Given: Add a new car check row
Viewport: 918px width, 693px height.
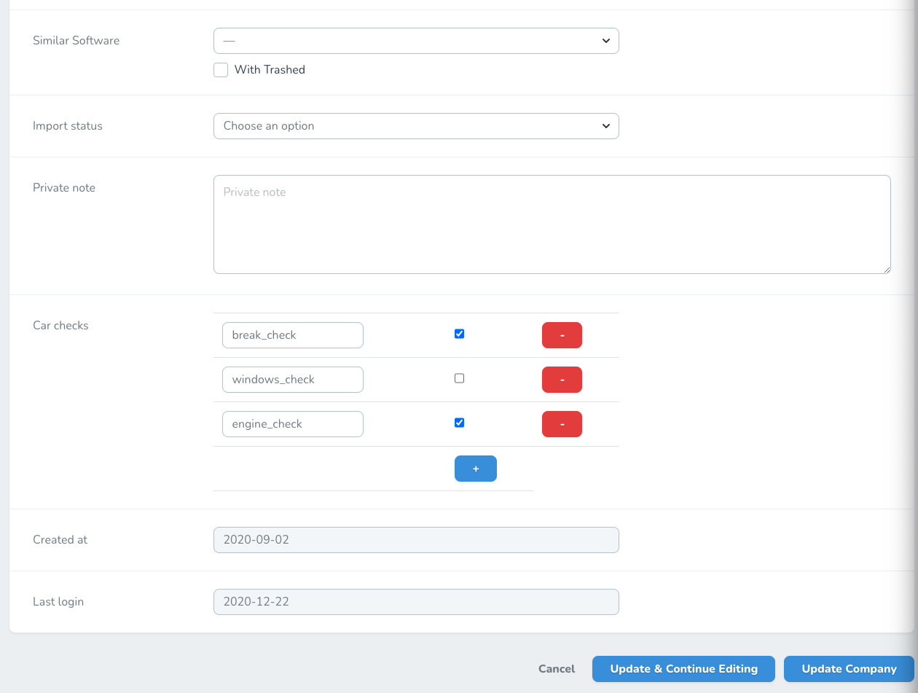Looking at the screenshot, I should [475, 469].
